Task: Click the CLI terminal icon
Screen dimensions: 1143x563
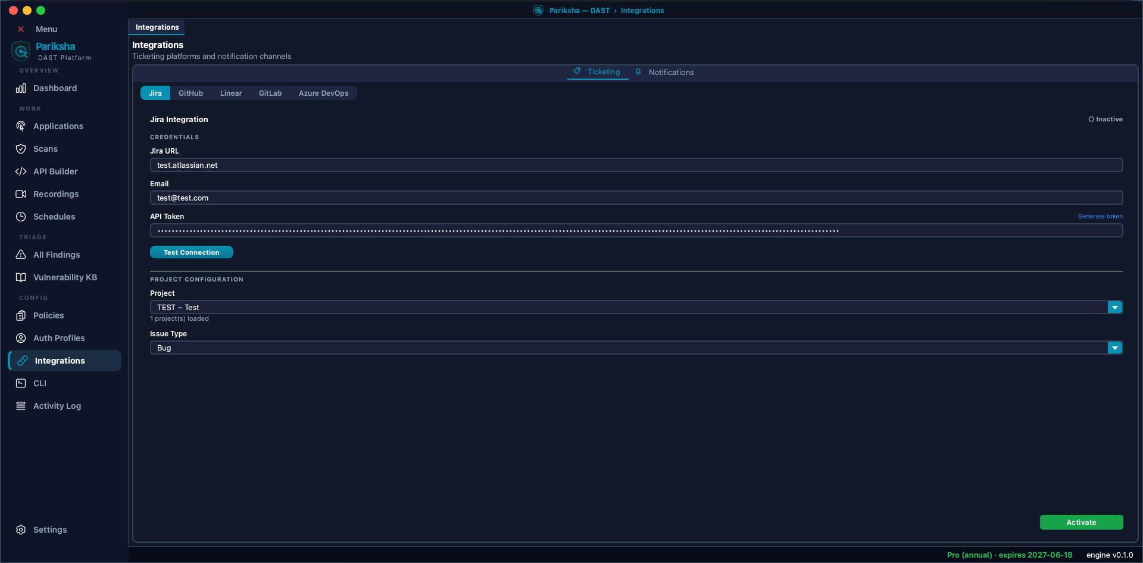Action: pyautogui.click(x=21, y=383)
